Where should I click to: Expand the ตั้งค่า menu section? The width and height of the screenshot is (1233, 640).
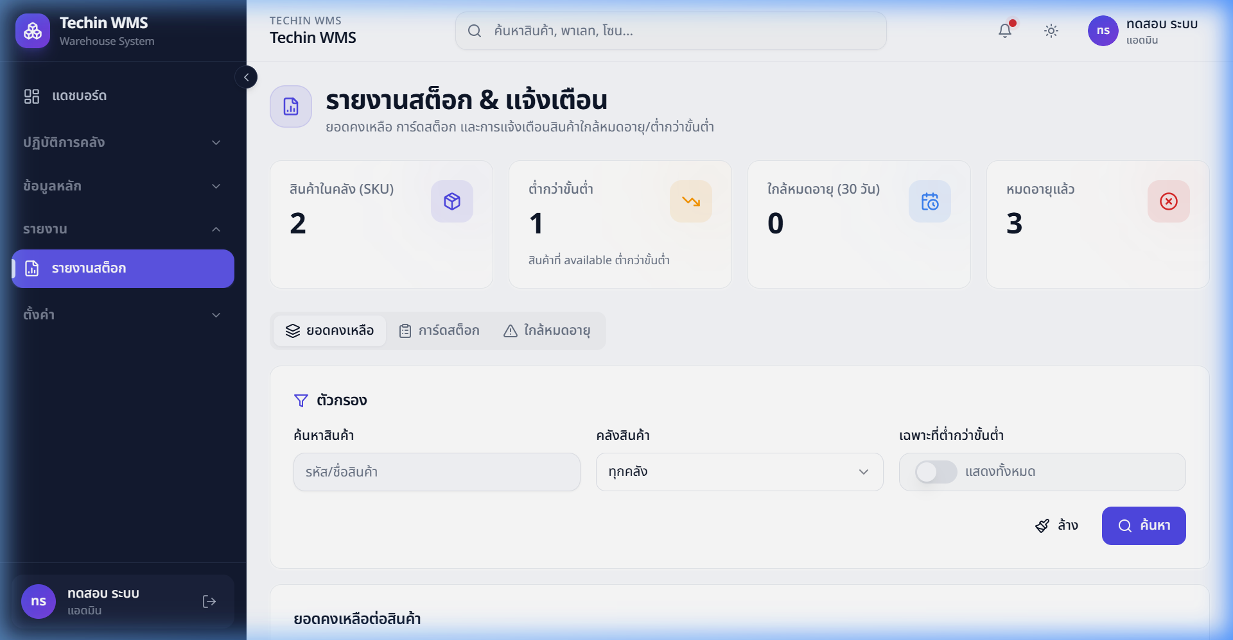(123, 315)
